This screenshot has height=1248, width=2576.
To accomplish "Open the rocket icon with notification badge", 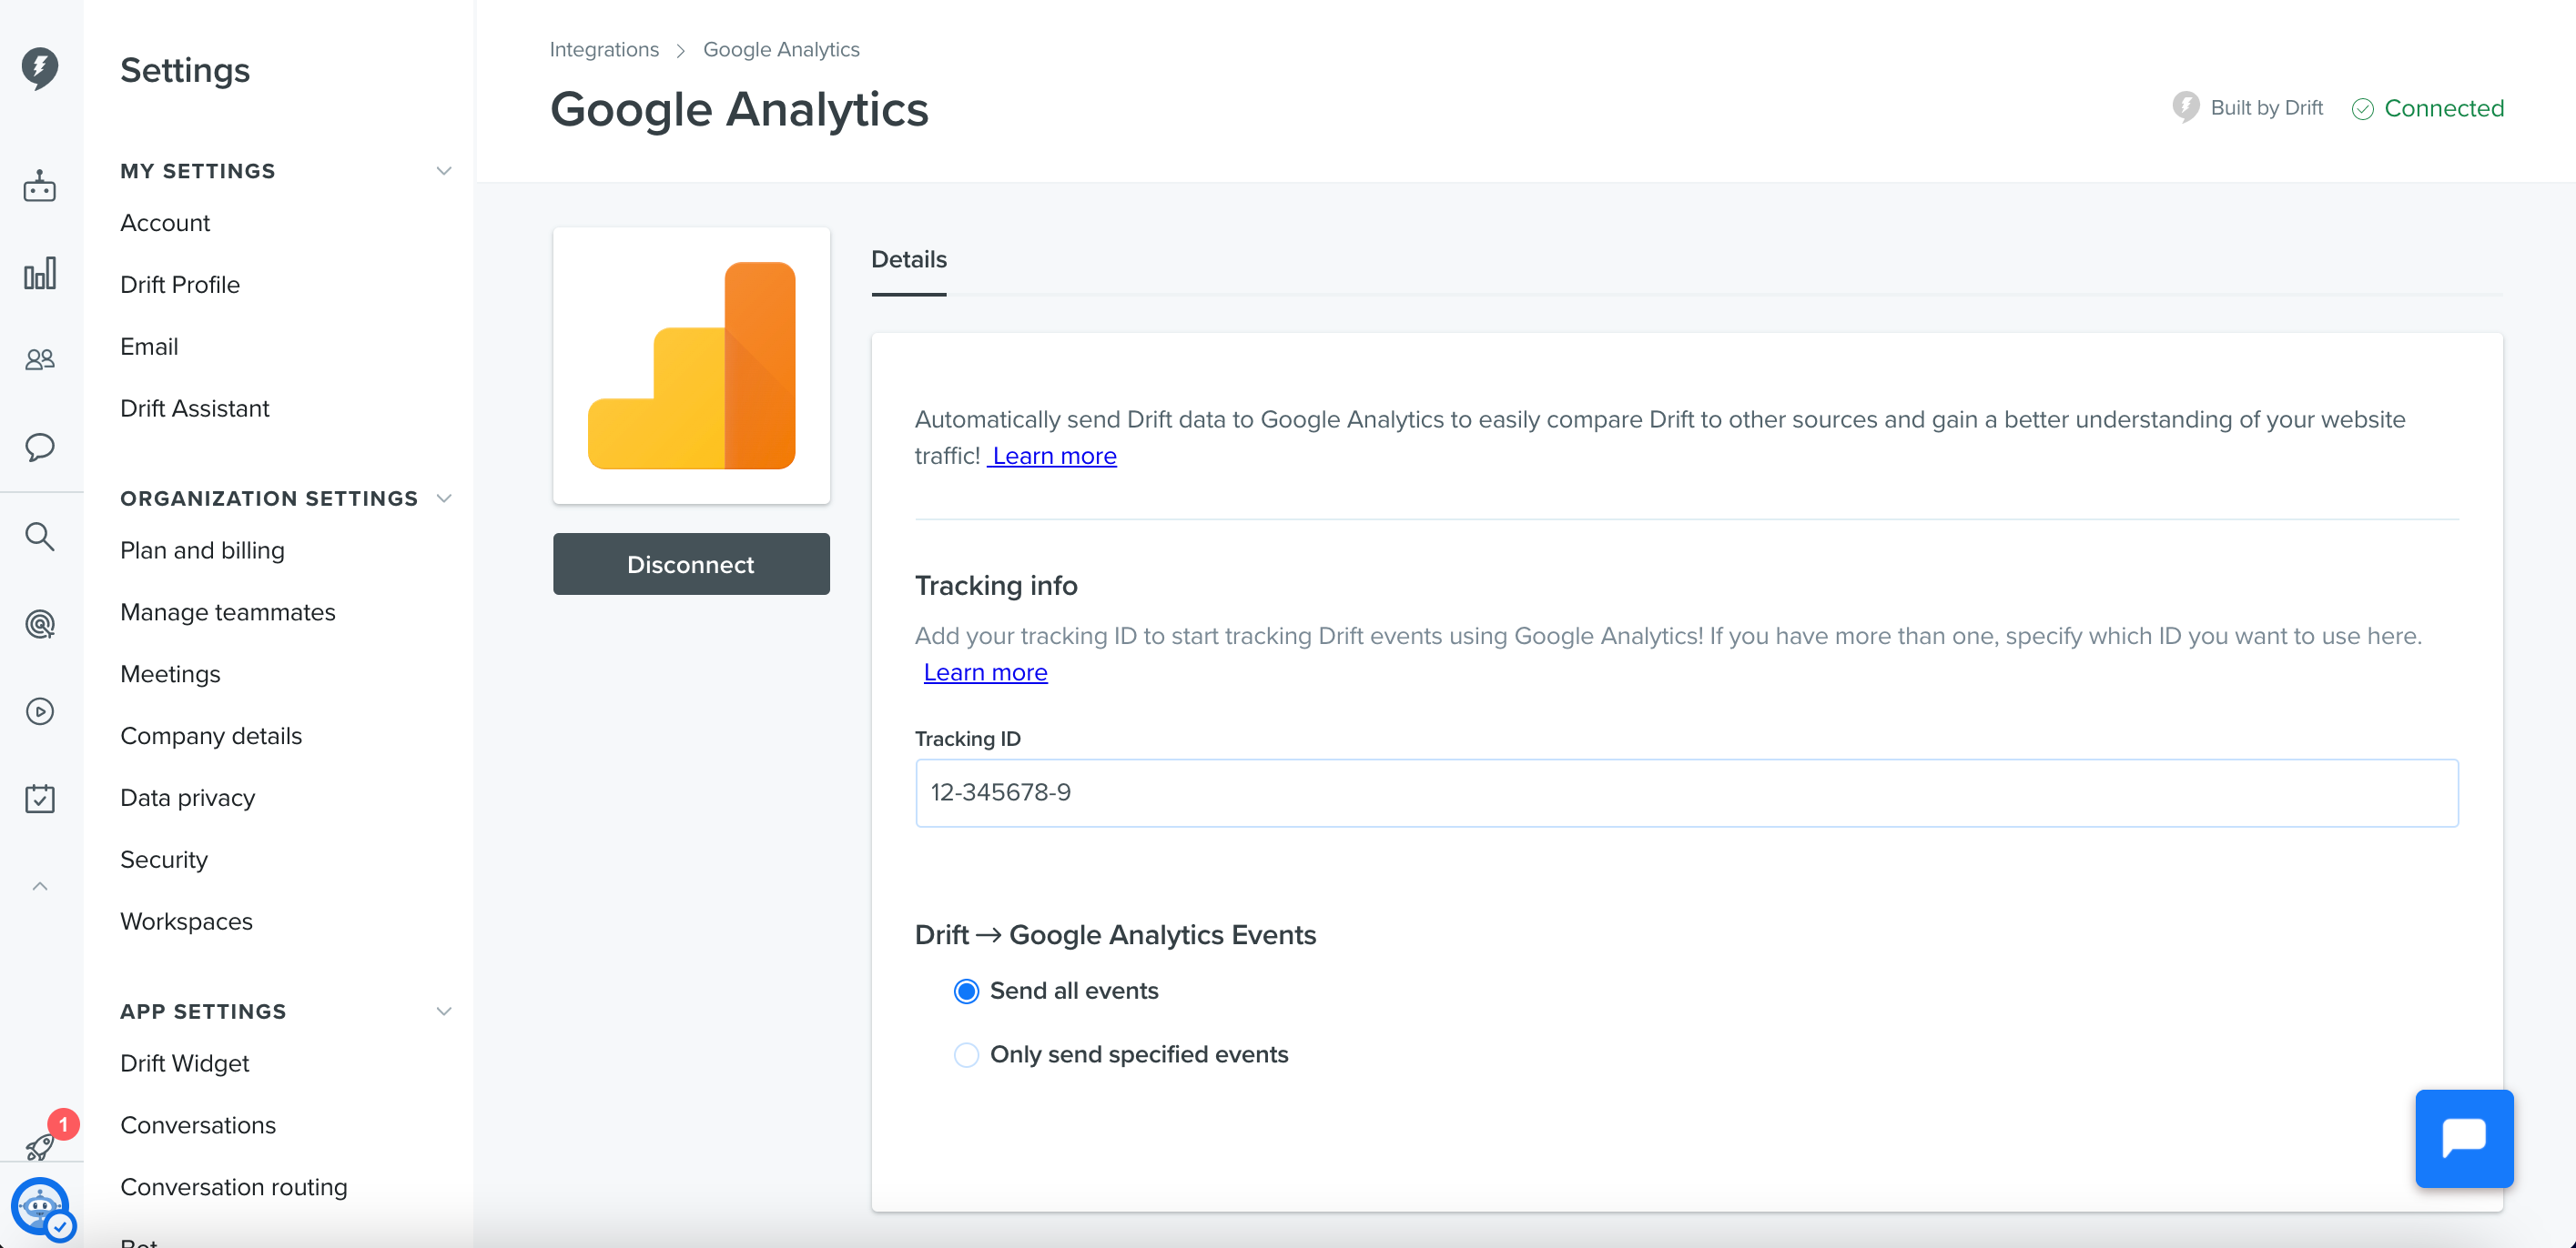I will click(x=40, y=1147).
